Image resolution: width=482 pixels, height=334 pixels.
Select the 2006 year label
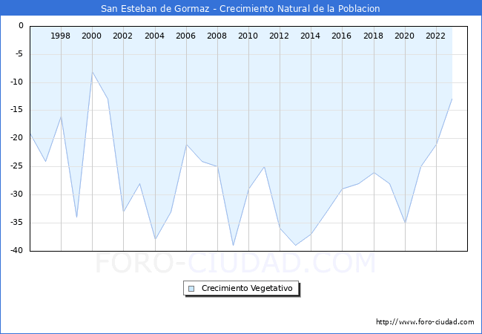(185, 36)
